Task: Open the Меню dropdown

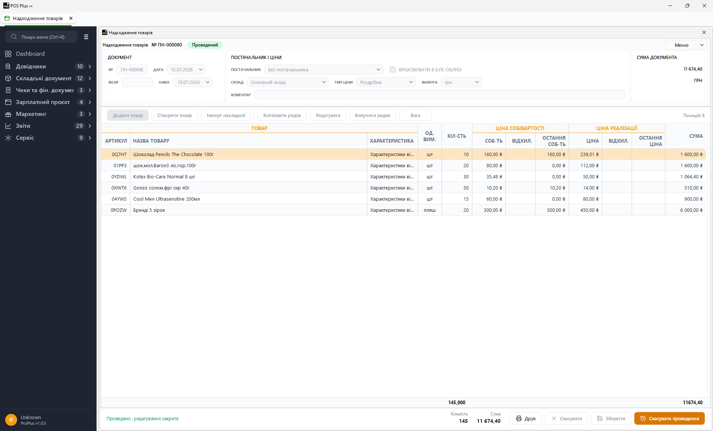Action: click(686, 45)
